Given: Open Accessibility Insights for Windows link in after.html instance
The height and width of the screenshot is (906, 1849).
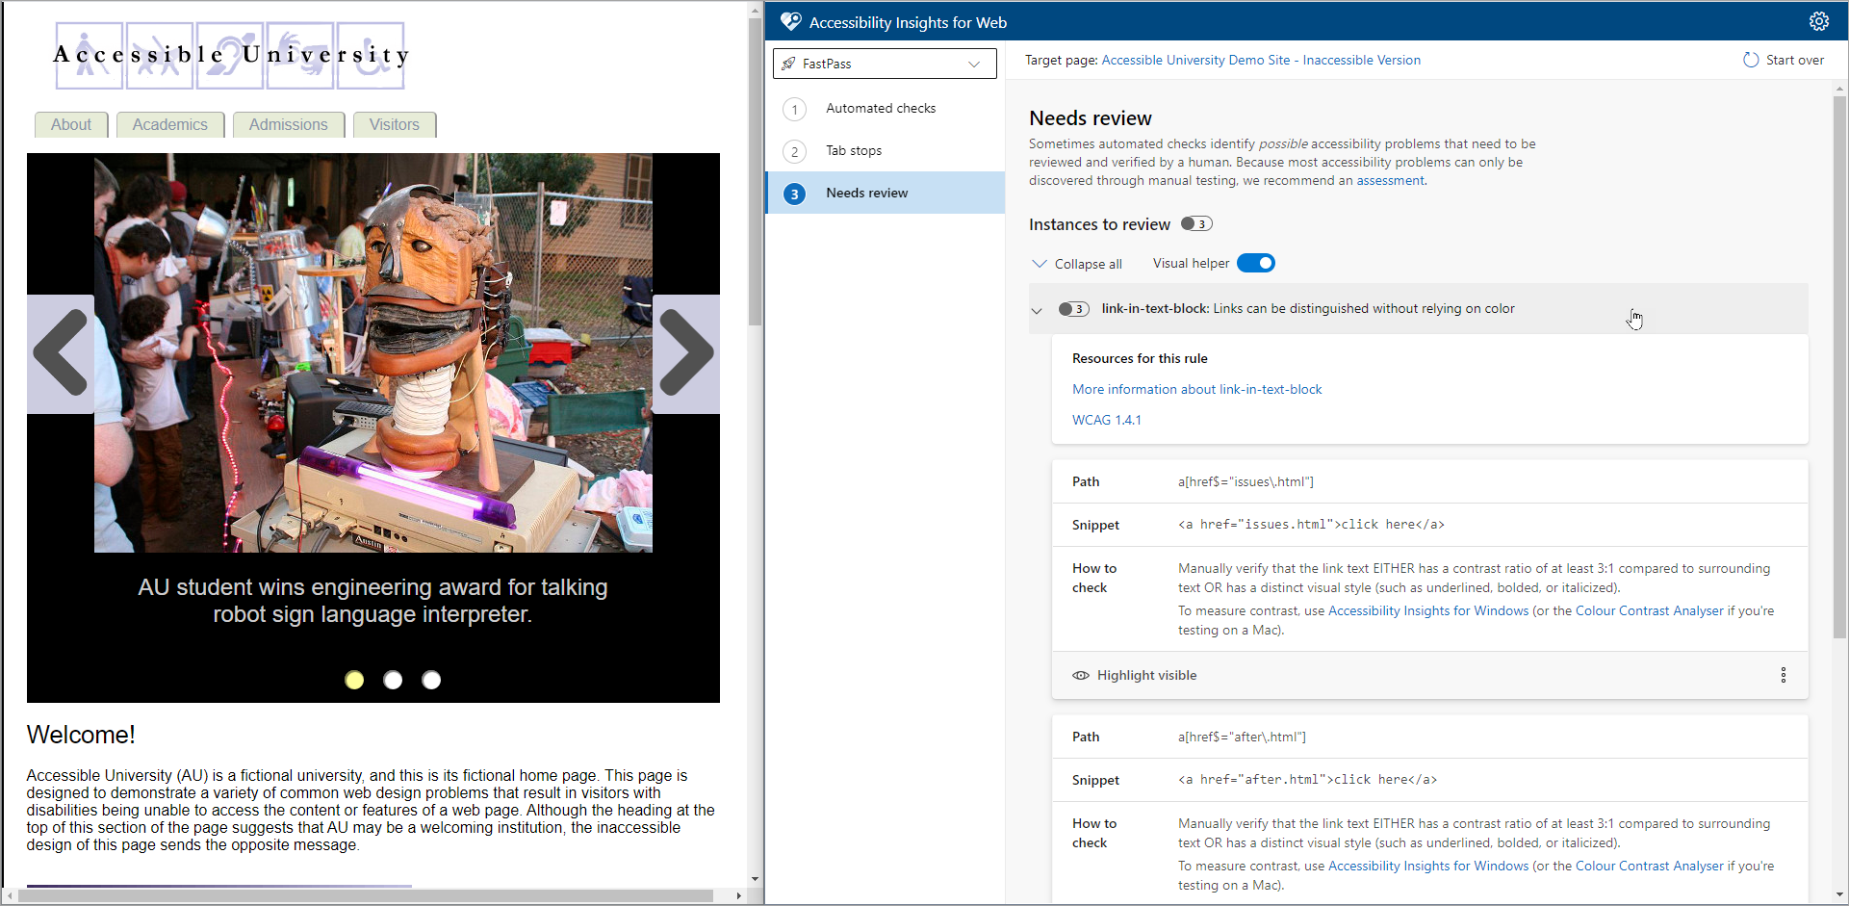Looking at the screenshot, I should [x=1427, y=866].
